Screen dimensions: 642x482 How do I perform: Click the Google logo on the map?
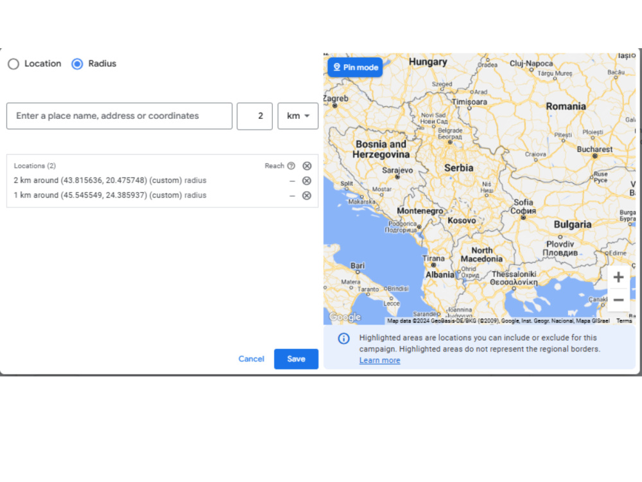[x=345, y=317]
